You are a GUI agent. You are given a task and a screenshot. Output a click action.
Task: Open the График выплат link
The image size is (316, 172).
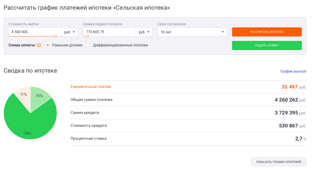click(293, 71)
